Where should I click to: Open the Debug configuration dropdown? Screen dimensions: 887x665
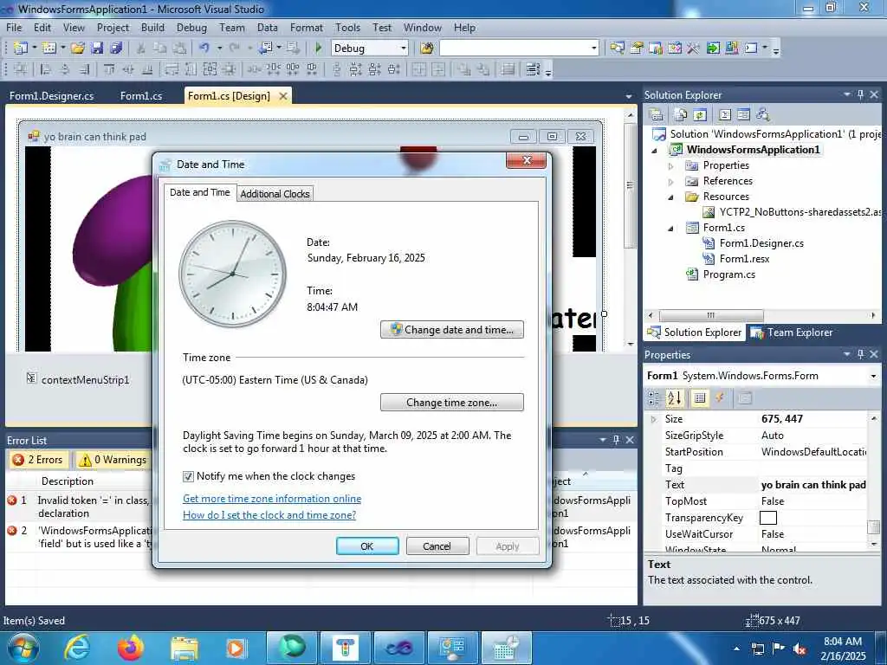pos(404,48)
